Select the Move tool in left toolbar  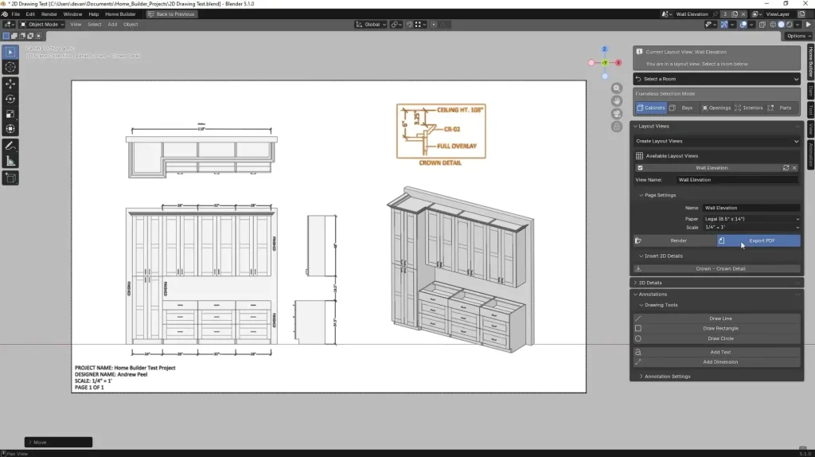pyautogui.click(x=10, y=84)
